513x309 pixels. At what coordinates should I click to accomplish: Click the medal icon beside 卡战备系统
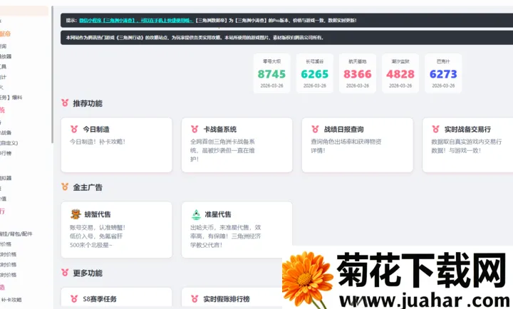195,129
